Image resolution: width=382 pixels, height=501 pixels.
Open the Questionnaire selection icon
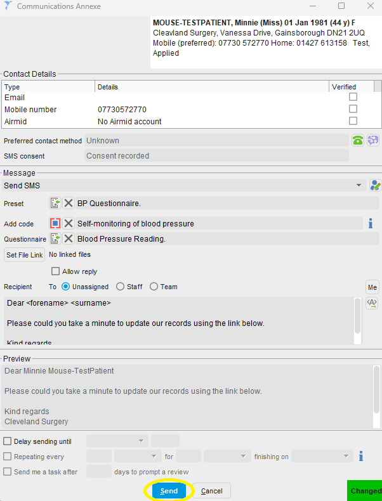[55, 238]
